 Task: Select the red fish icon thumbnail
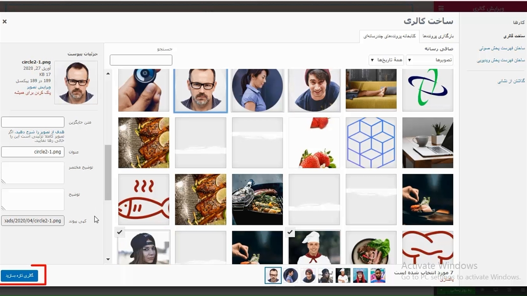tap(144, 199)
